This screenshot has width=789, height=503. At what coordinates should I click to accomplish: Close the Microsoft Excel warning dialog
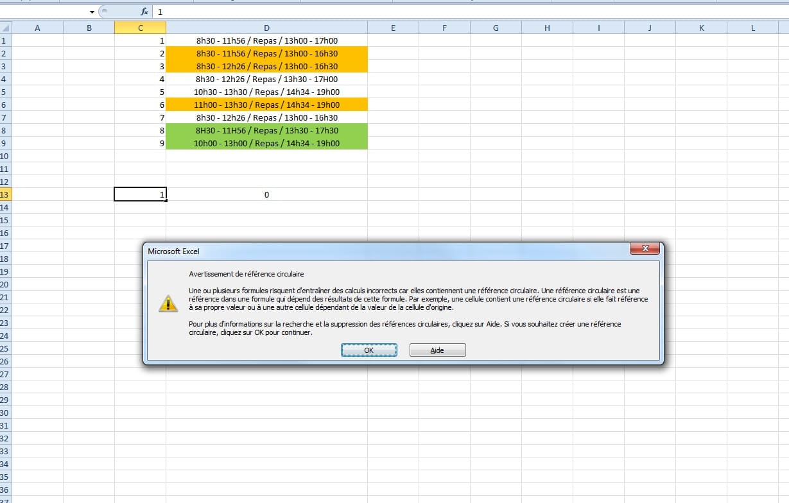[645, 249]
